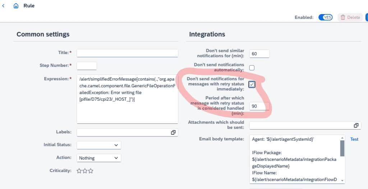
Task: Click the email body template scrollbar thumb
Action: pos(342,148)
